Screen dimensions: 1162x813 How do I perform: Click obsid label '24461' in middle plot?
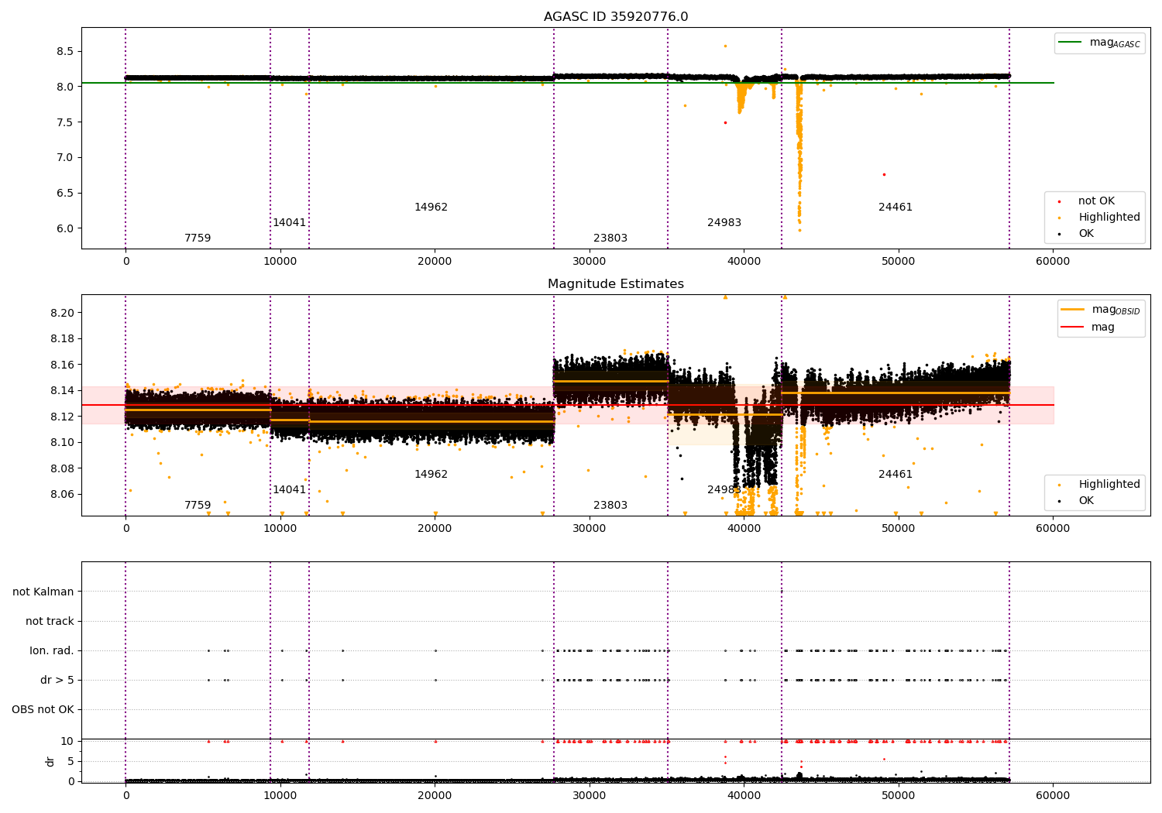pos(896,475)
